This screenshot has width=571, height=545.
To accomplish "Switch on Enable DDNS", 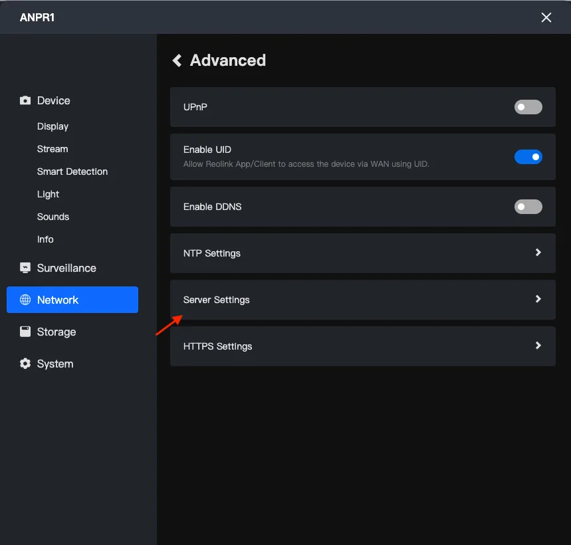I will (x=528, y=207).
